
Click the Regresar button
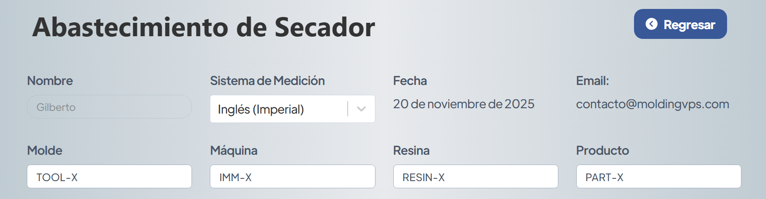680,24
